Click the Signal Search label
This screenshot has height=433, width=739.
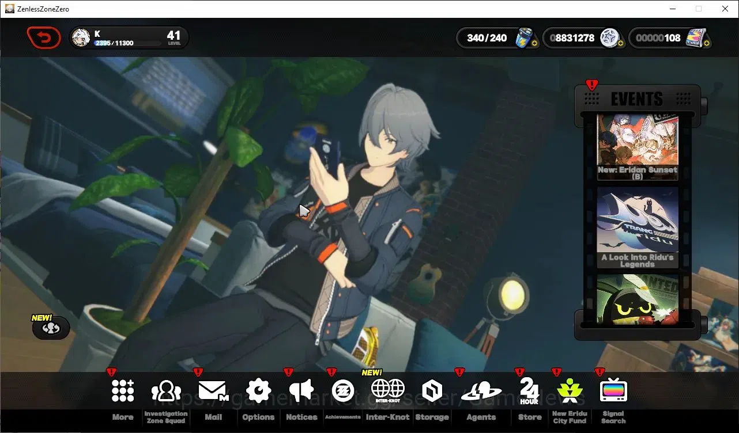pos(613,417)
